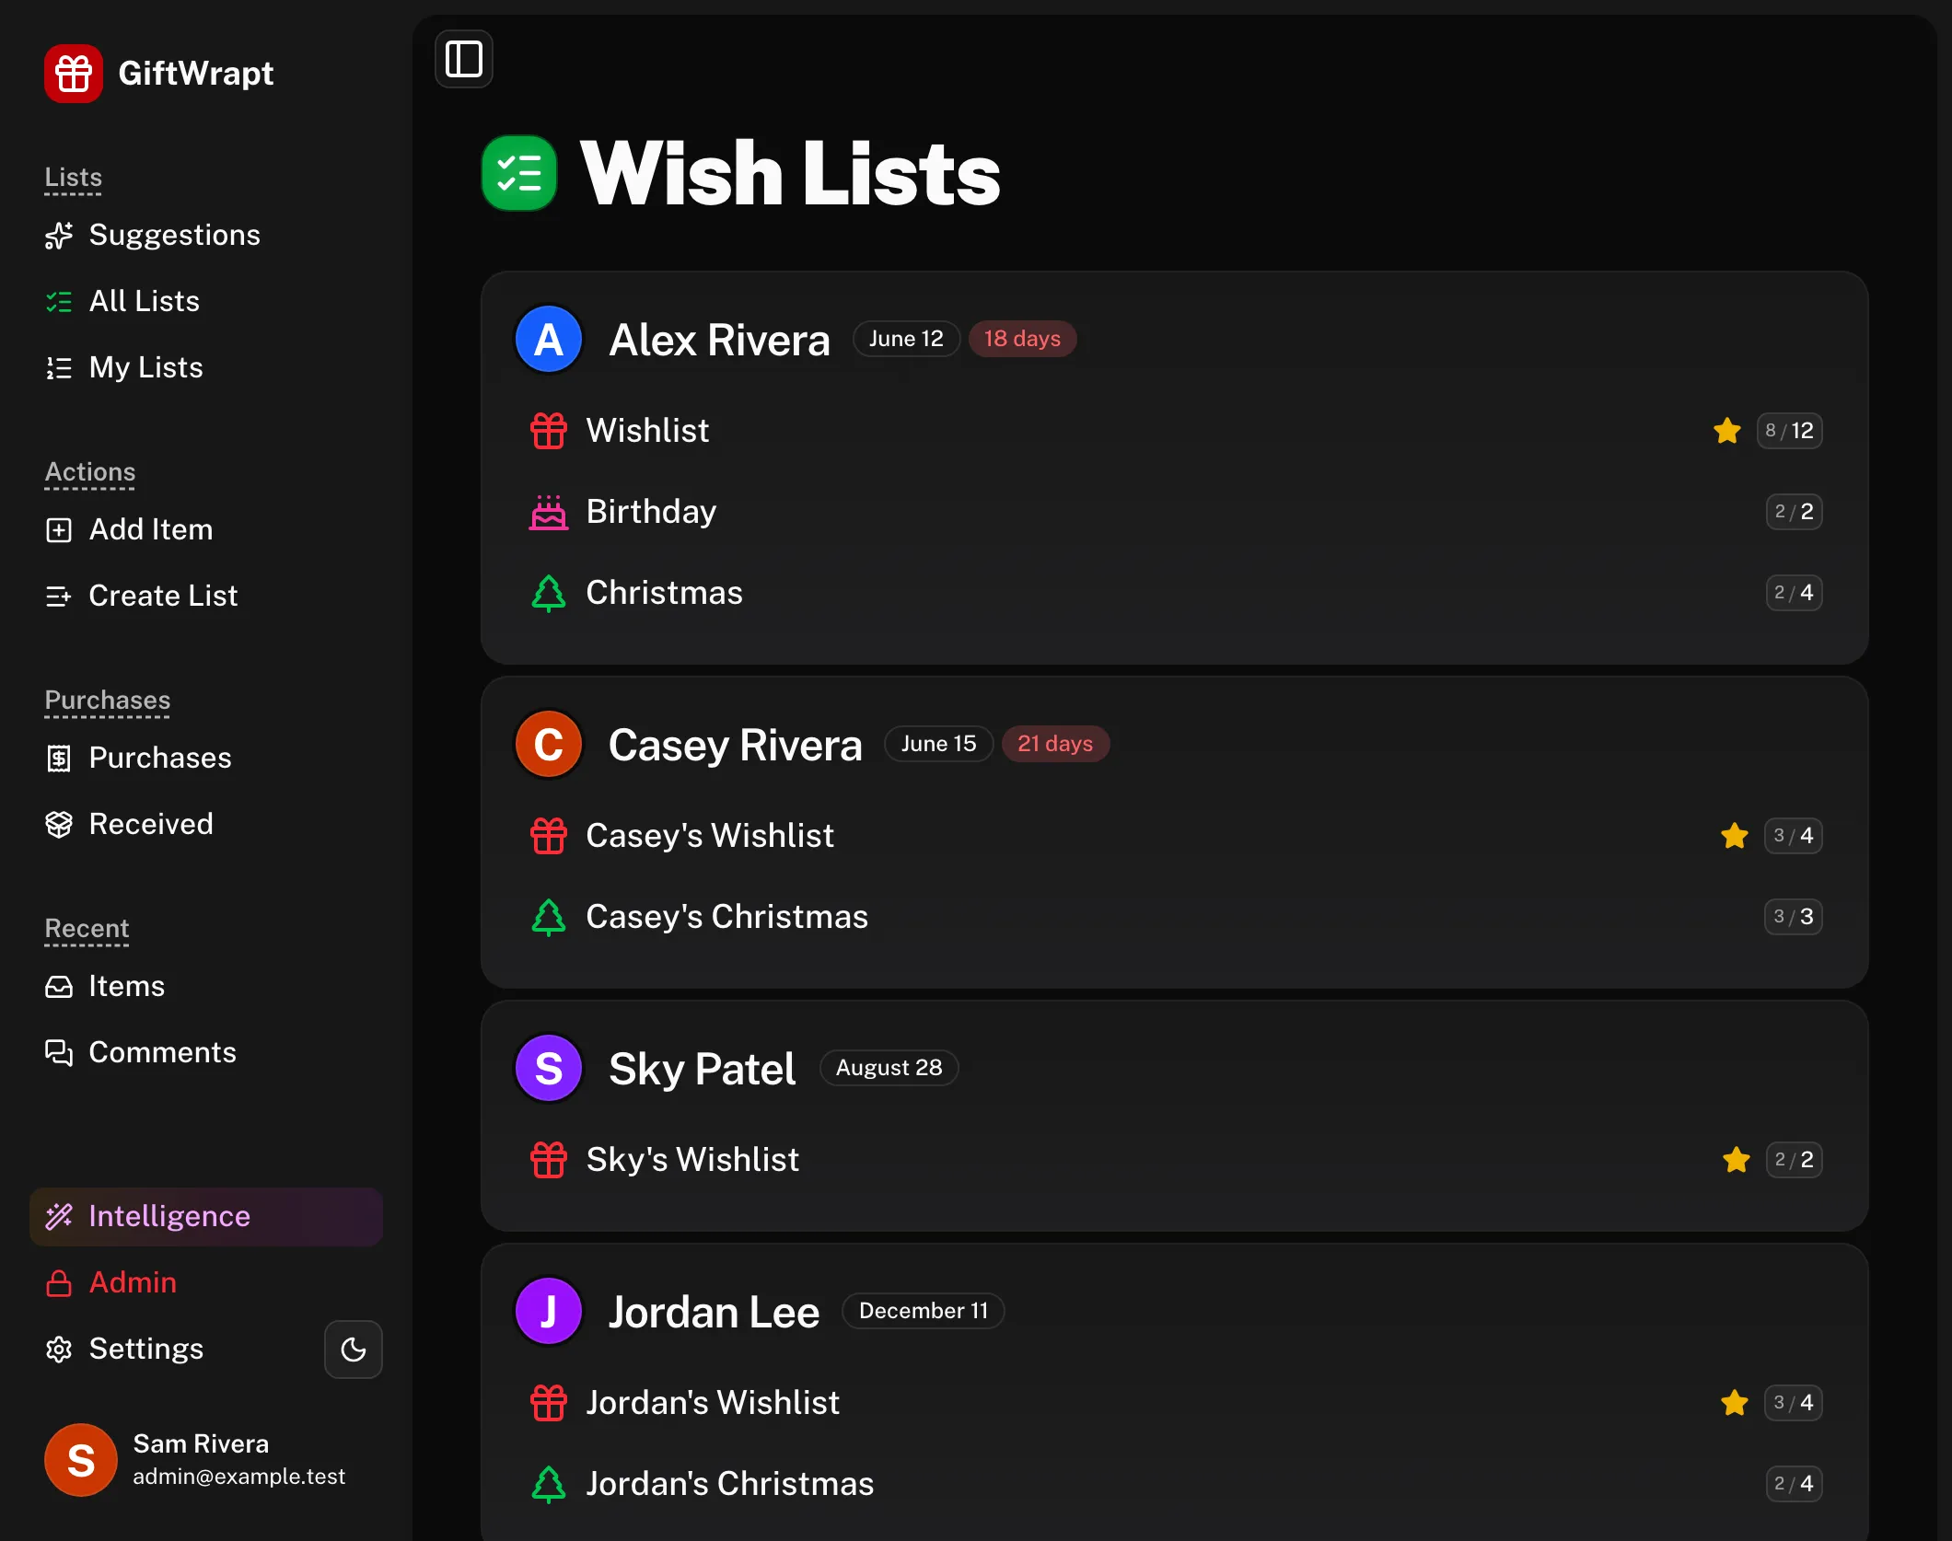This screenshot has height=1541, width=1952.
Task: Click the 18 days countdown badge
Action: click(x=1022, y=339)
